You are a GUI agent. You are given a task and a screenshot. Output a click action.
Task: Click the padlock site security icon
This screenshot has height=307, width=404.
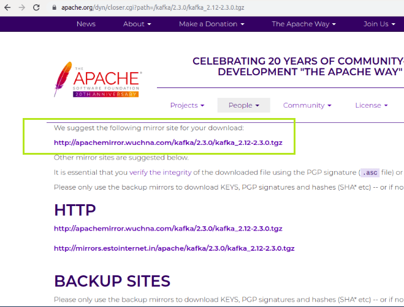click(54, 7)
